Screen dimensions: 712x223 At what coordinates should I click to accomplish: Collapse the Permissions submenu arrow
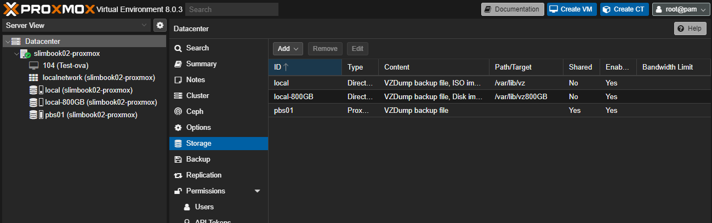258,191
